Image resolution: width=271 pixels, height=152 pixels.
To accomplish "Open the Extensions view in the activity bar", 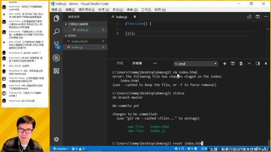I will pos(56,71).
